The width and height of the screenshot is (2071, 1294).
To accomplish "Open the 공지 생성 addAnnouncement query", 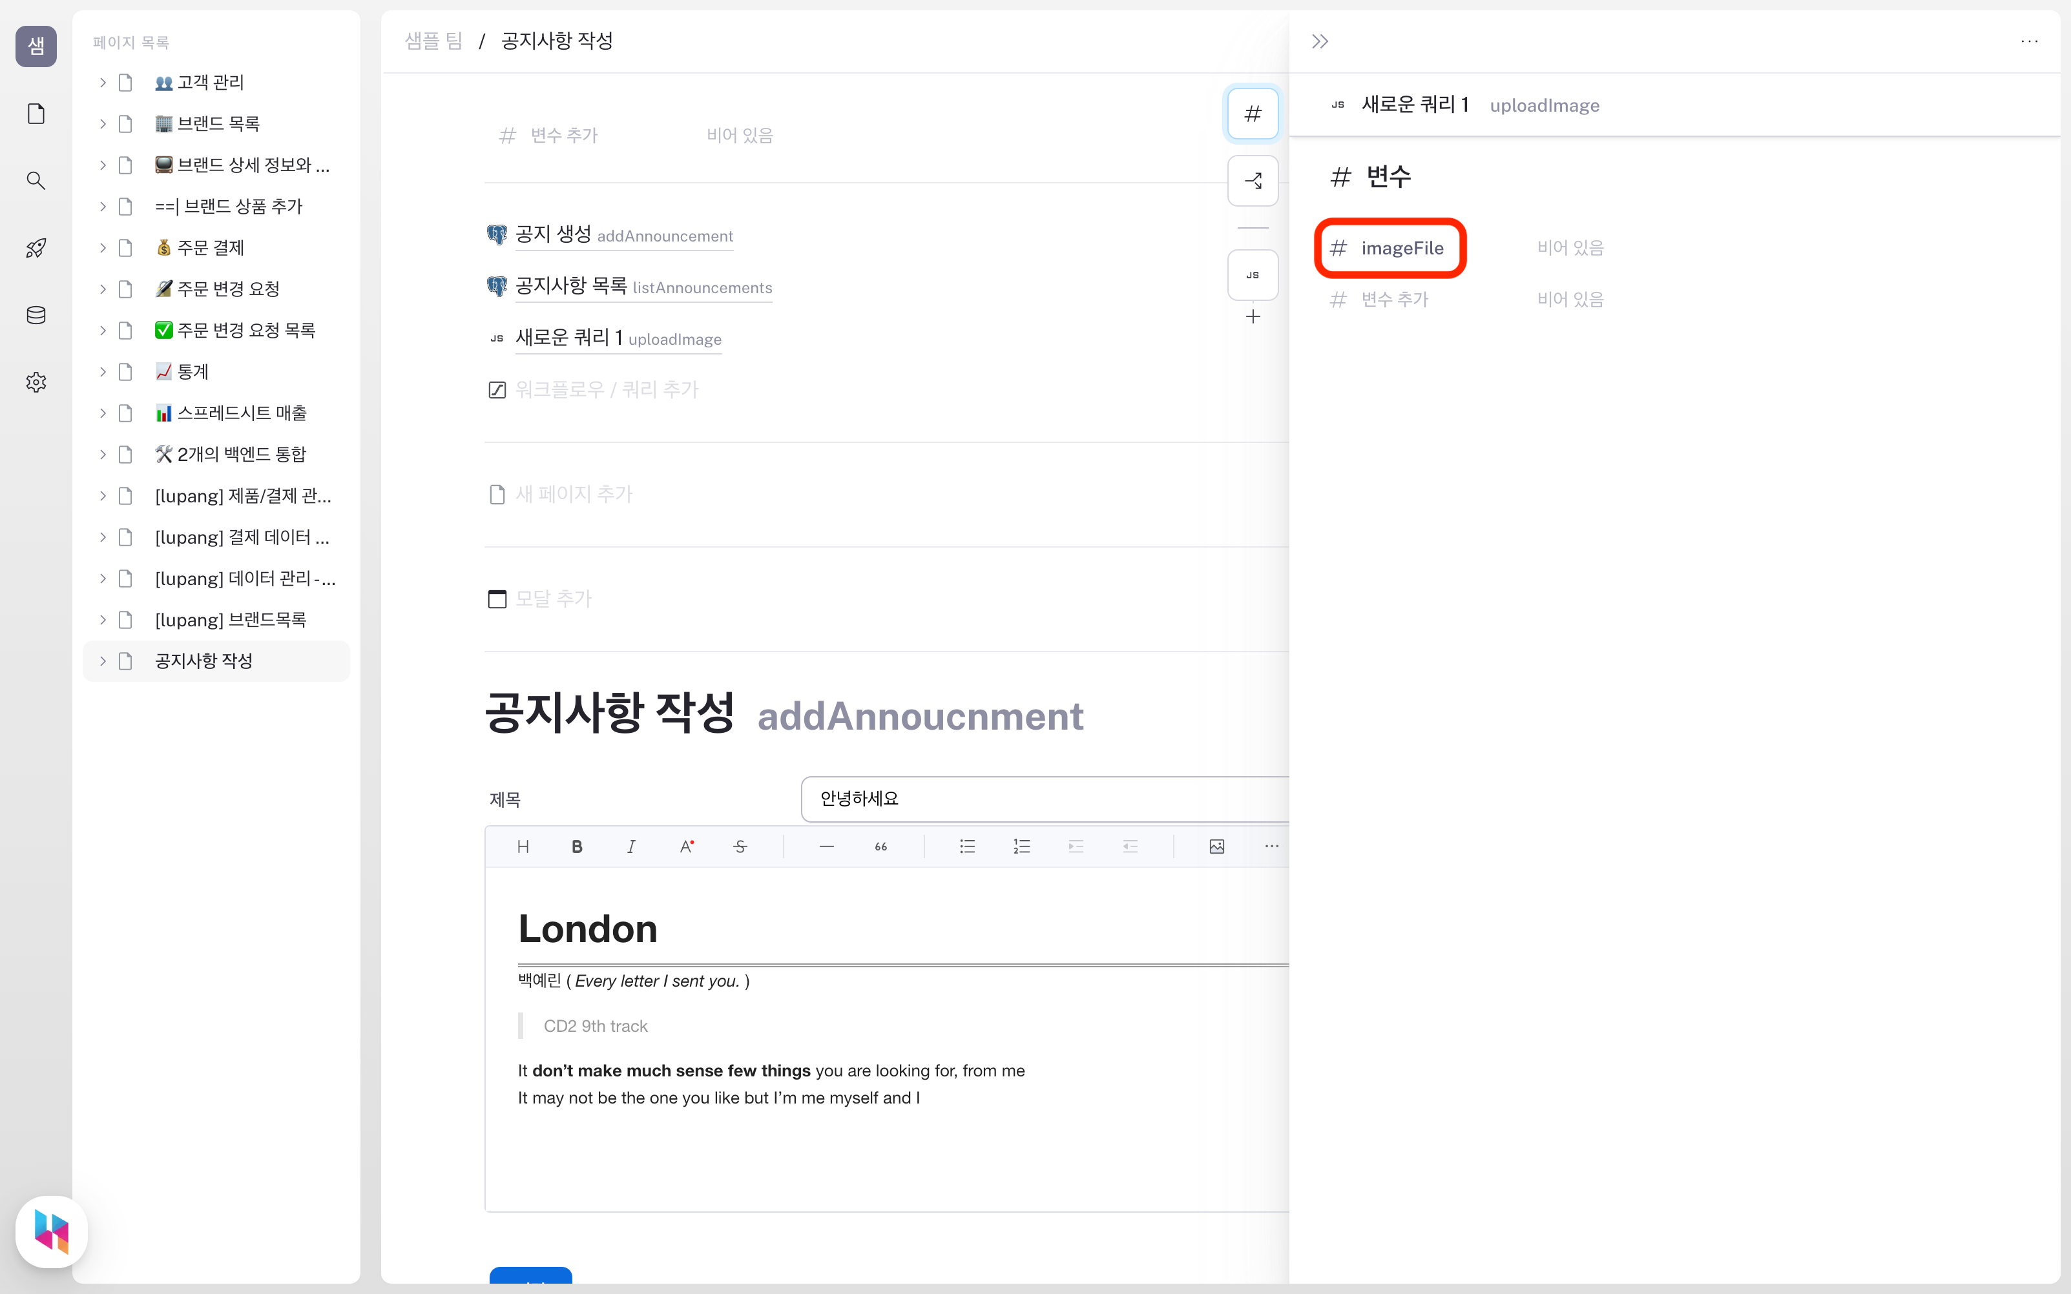I will tap(624, 234).
